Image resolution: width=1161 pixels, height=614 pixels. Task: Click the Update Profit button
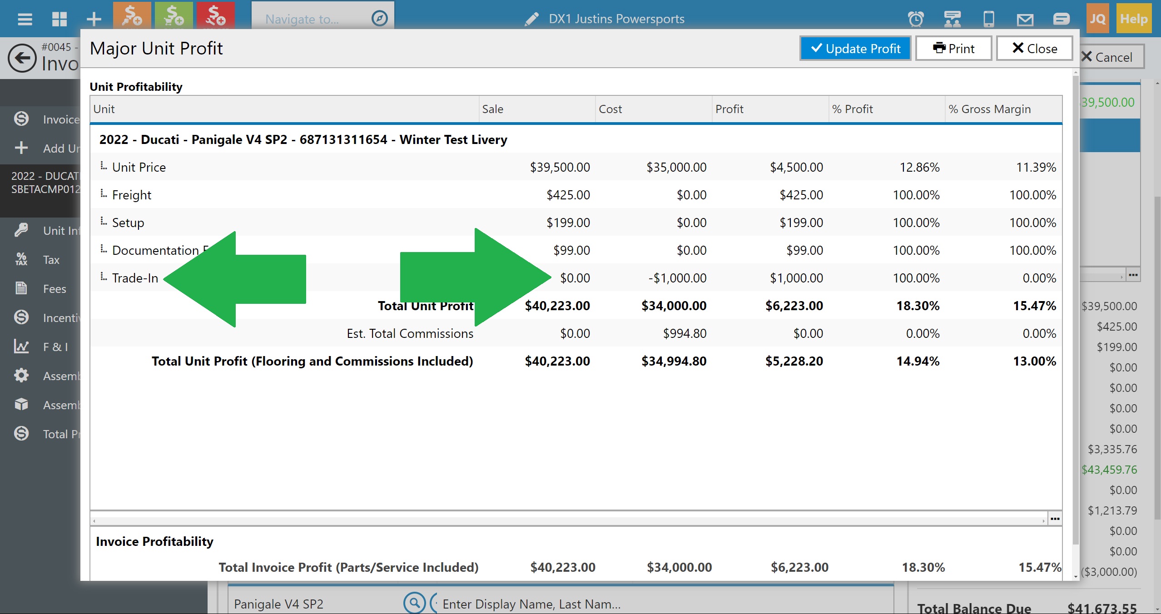click(855, 49)
